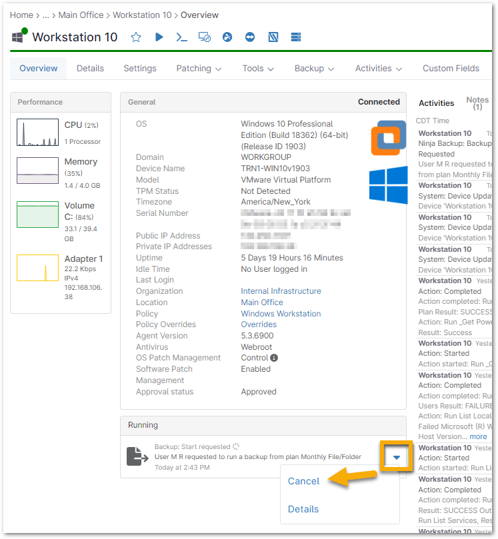The width and height of the screenshot is (498, 539).
Task: Click the Splashtop remote control icon
Action: 227,37
